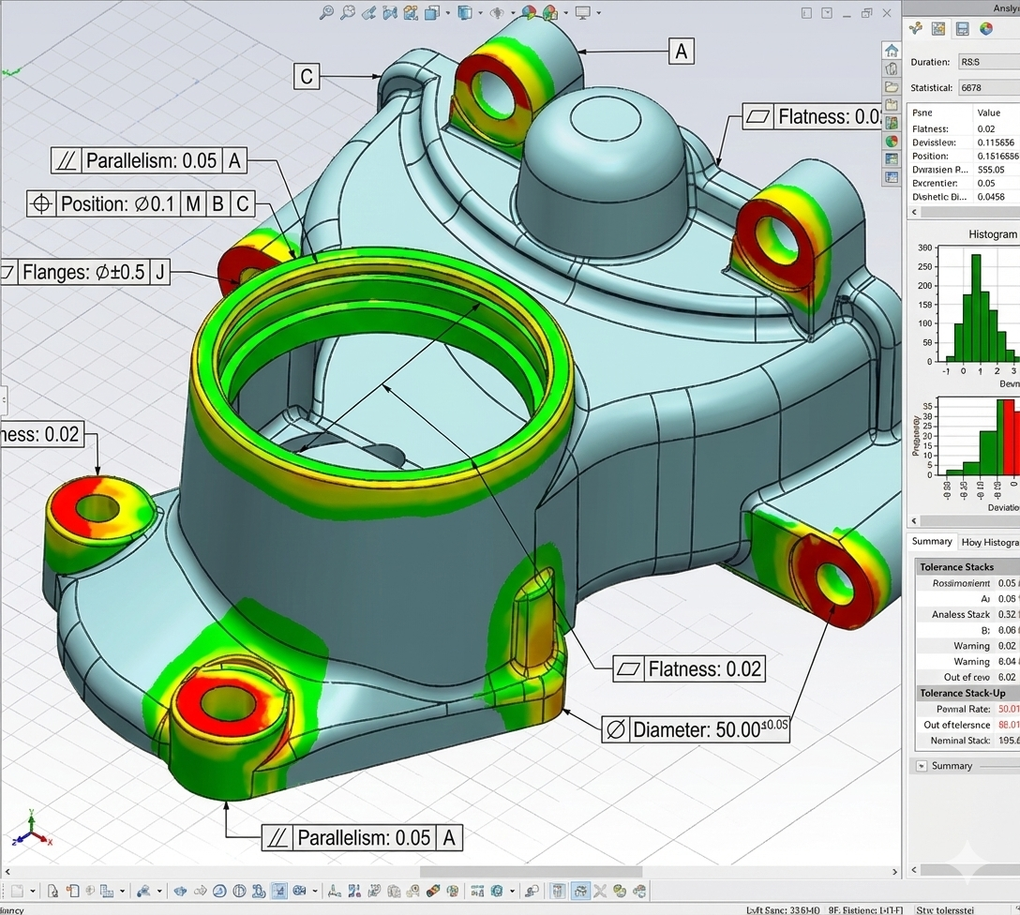Click the home icon in side strip
Screen dimensions: 1020x915
tap(892, 51)
